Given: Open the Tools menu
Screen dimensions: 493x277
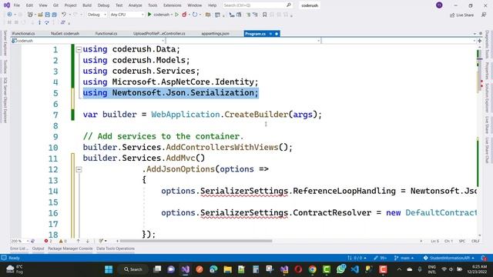Looking at the screenshot, I should point(153,5).
